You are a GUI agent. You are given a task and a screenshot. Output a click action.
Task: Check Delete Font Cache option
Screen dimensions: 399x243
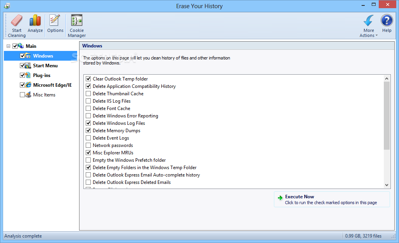click(x=88, y=108)
